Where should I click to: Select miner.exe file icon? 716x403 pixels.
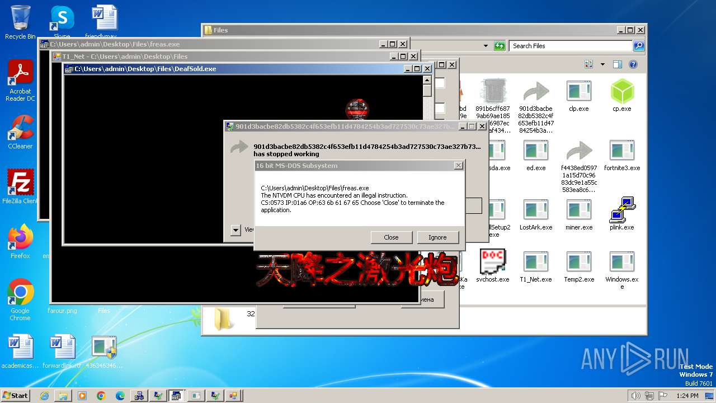pos(579,214)
